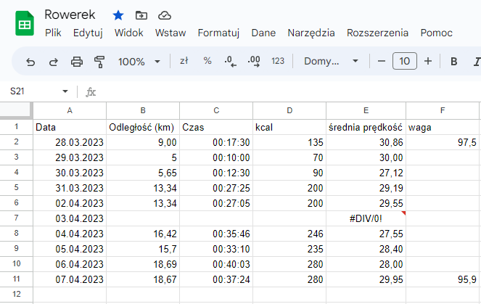
Task: Select the #DIV/0! error cell
Action: (x=366, y=218)
